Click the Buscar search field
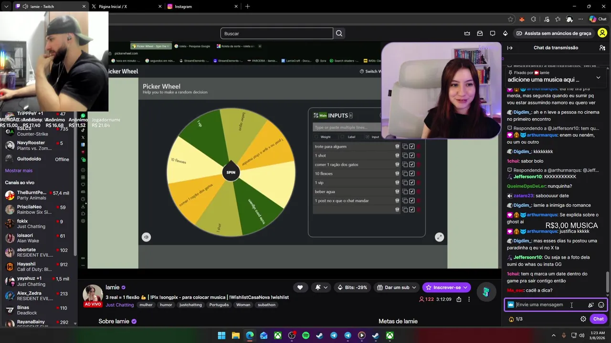Screen dimensions: 611x343 [276, 33]
